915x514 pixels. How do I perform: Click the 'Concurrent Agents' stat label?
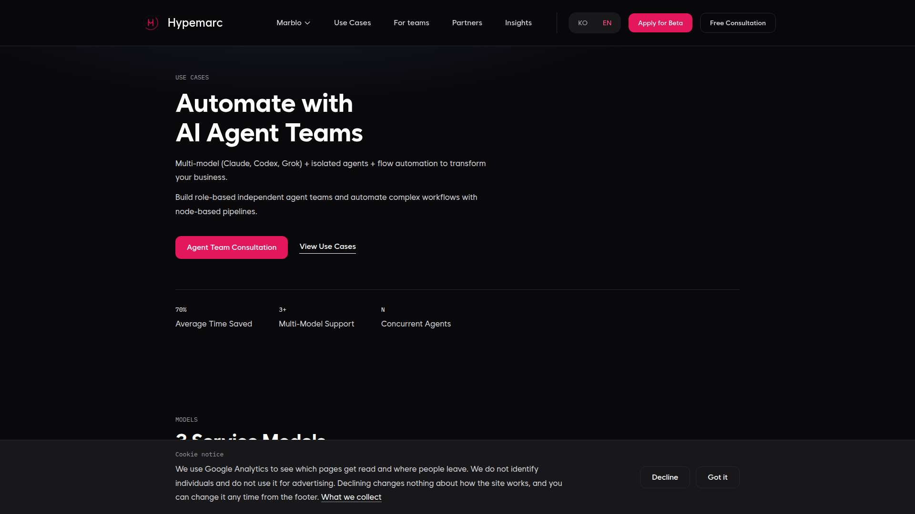click(x=416, y=324)
